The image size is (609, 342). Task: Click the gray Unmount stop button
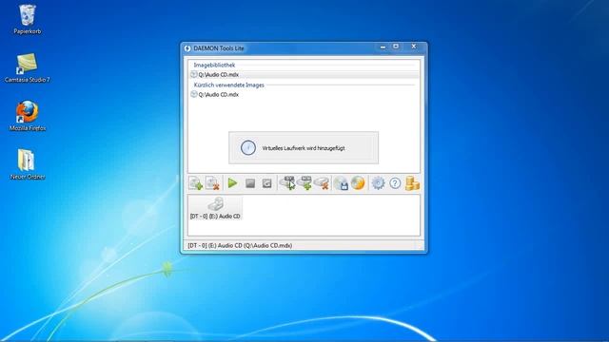250,183
